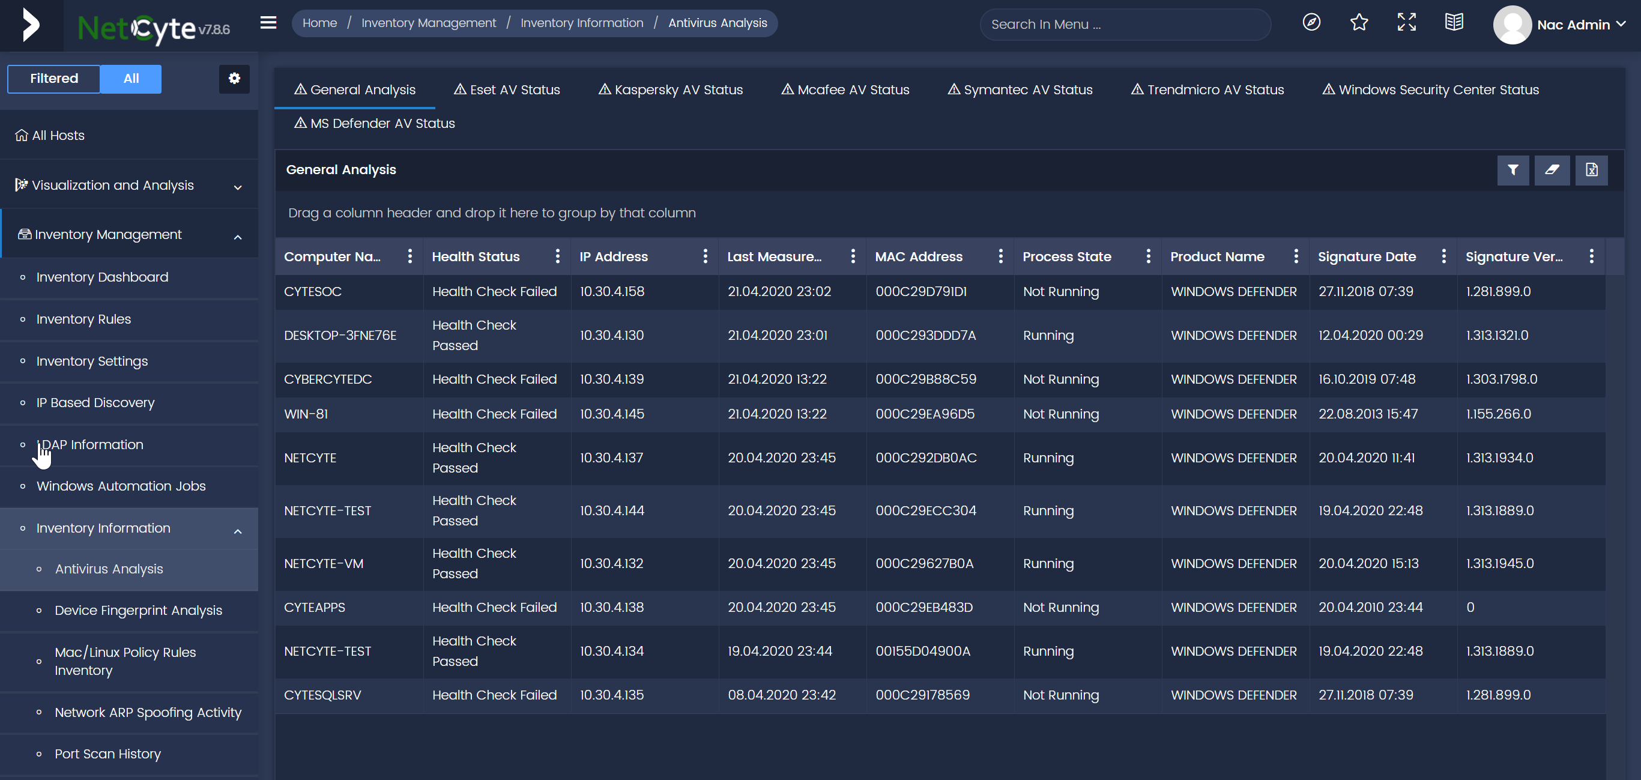This screenshot has height=780, width=1641.
Task: Open Mac/Linux Policy Rules Inventory
Action: pos(129,662)
